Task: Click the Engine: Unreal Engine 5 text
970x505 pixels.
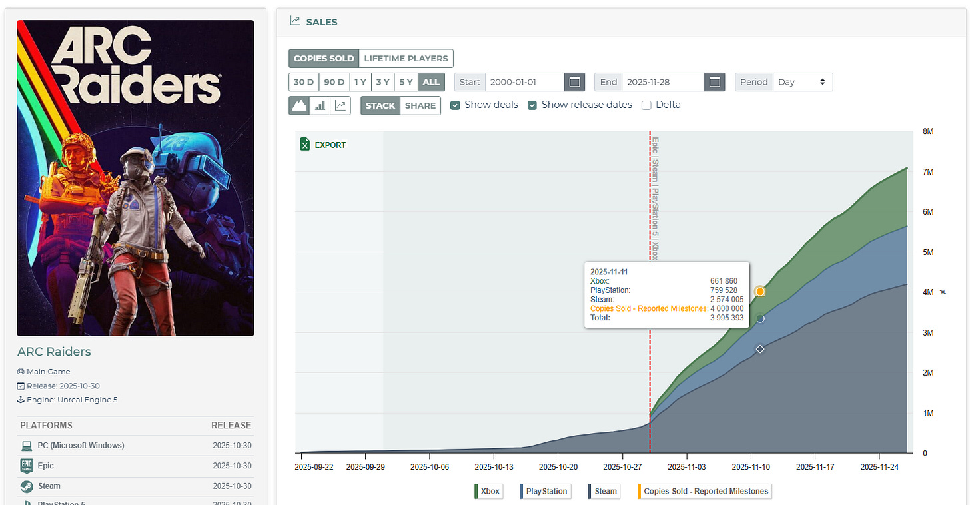Action: (72, 400)
